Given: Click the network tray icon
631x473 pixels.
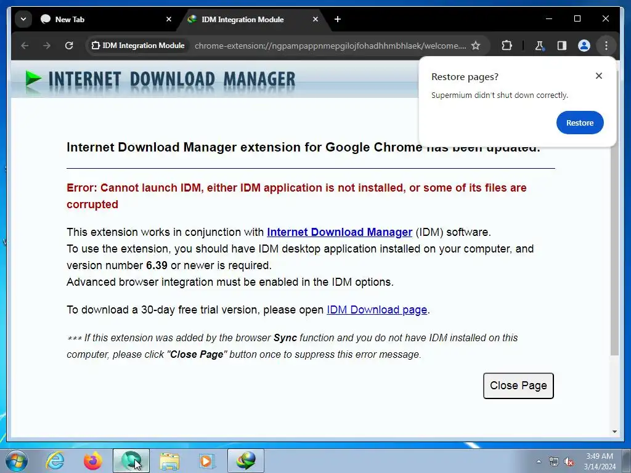Looking at the screenshot, I should click(554, 462).
